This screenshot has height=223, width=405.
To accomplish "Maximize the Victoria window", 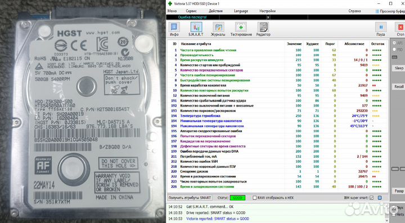I will tap(391, 3).
